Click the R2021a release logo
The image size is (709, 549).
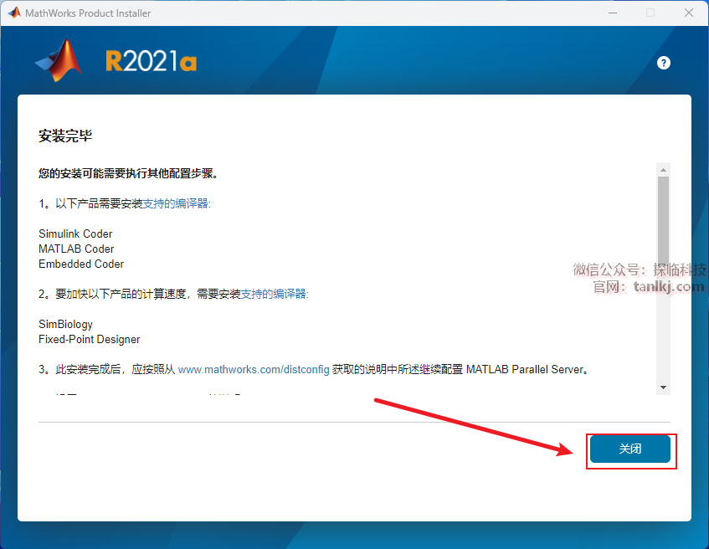[x=151, y=61]
